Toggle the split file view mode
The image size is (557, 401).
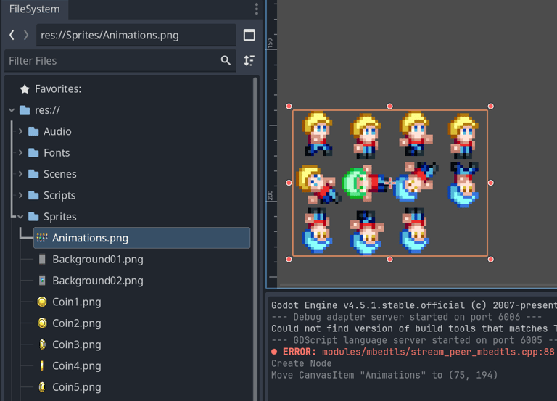(x=249, y=35)
